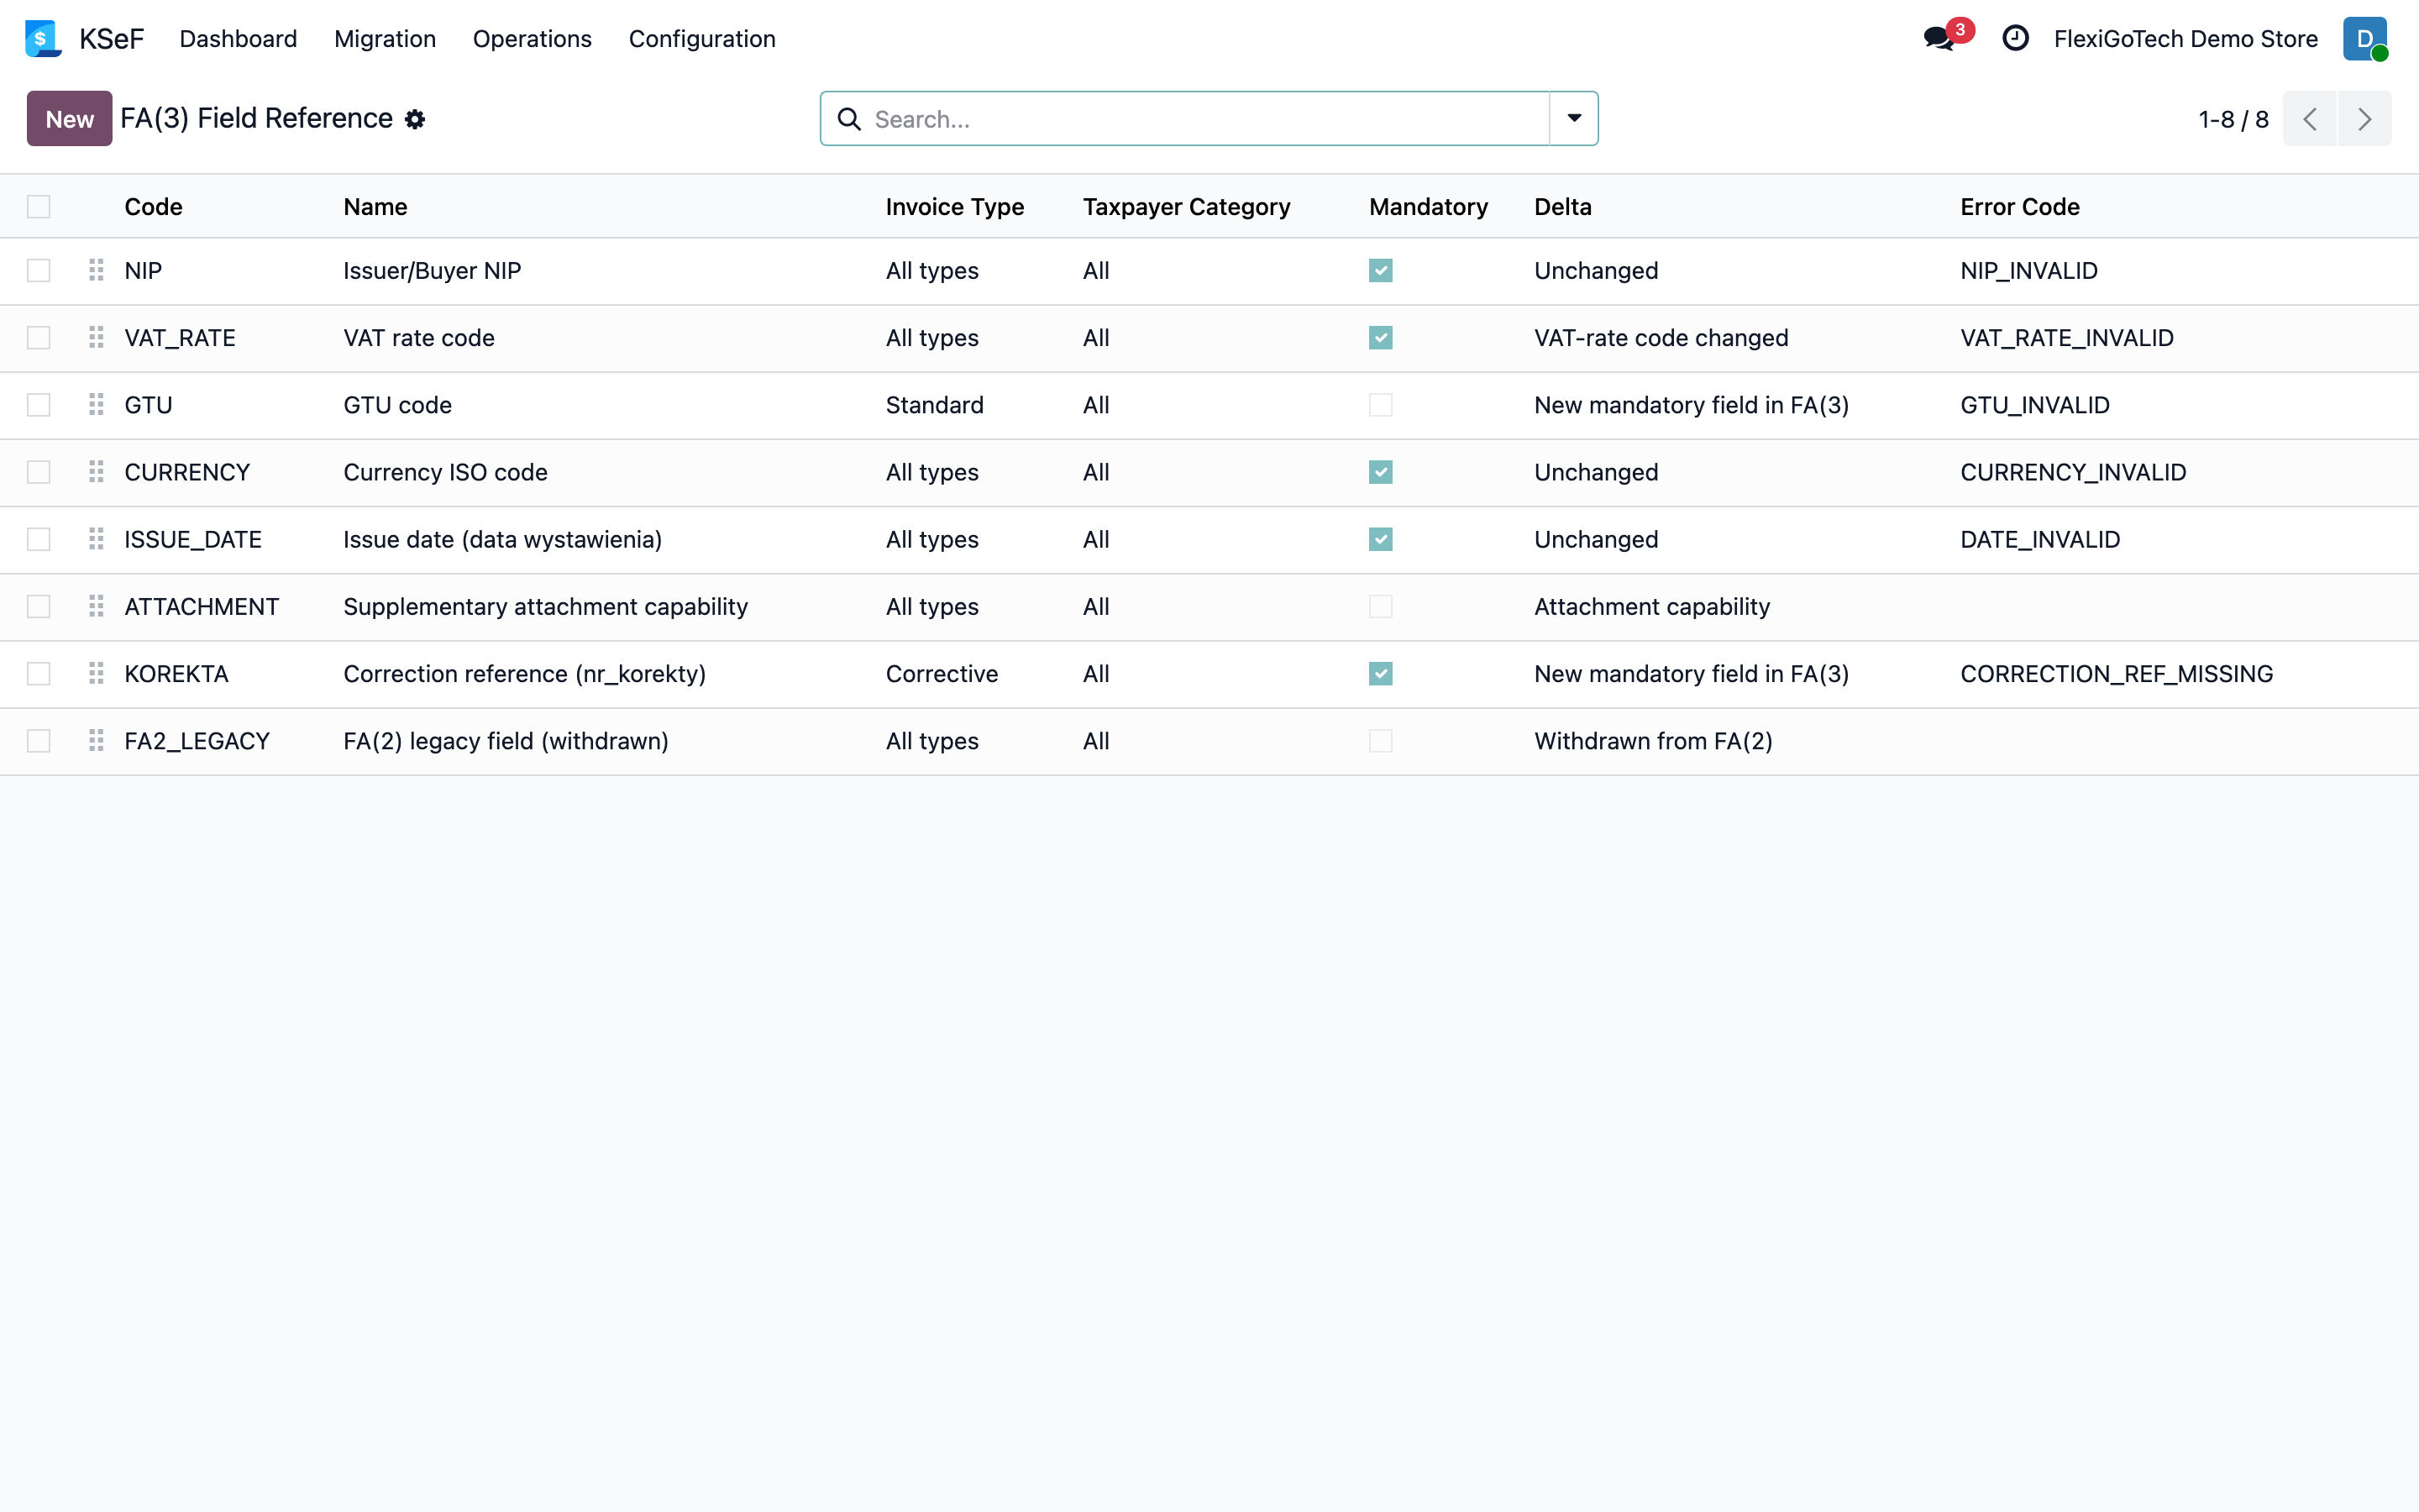Tick the ATTACHMENT row selection checkbox
This screenshot has width=2419, height=1512.
coord(39,606)
